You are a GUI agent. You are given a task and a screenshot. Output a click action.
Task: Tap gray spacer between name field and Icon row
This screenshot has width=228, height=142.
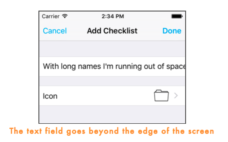pyautogui.click(x=112, y=81)
